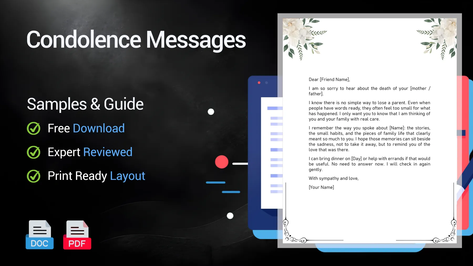Click the blue DOC file icon

pyautogui.click(x=40, y=234)
